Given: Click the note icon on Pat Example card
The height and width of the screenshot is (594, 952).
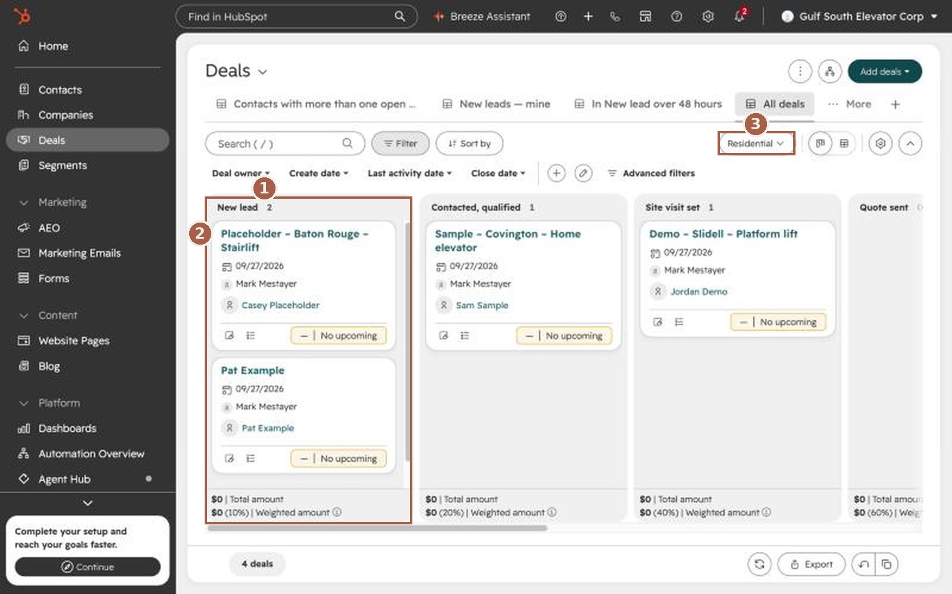Looking at the screenshot, I should (x=229, y=458).
